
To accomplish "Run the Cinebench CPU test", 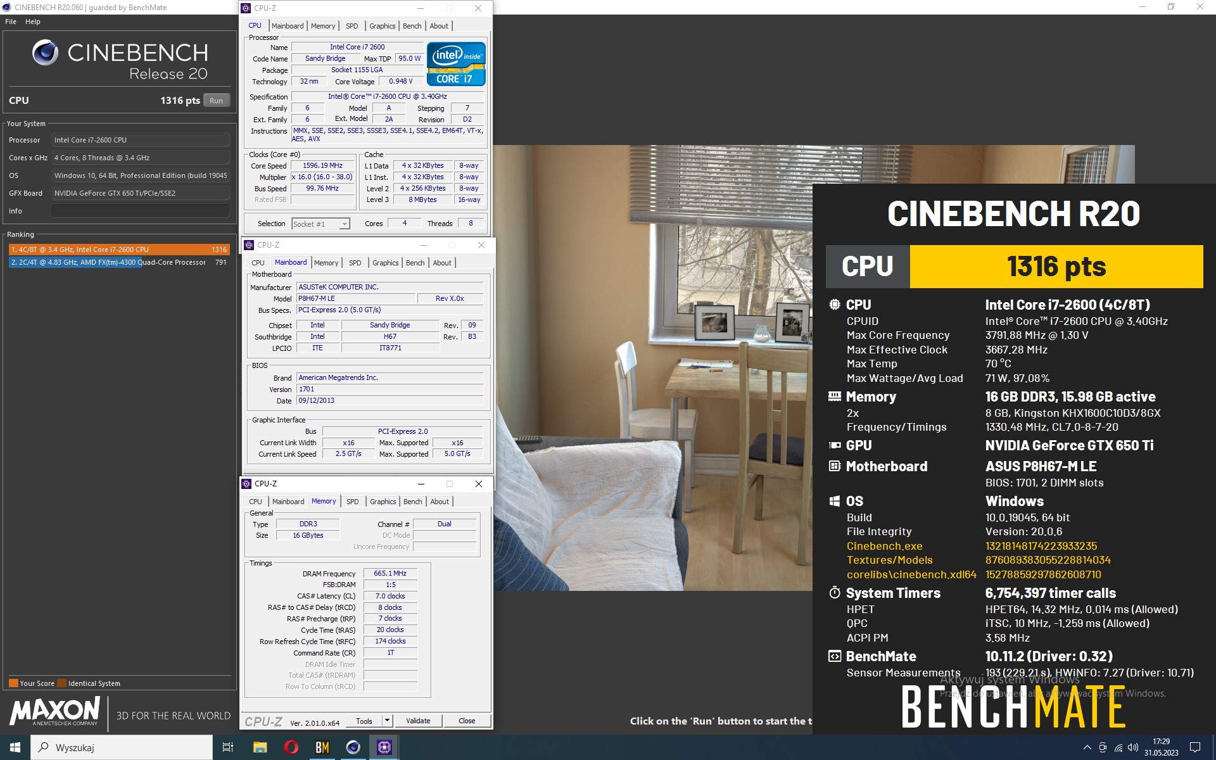I will pos(217,101).
